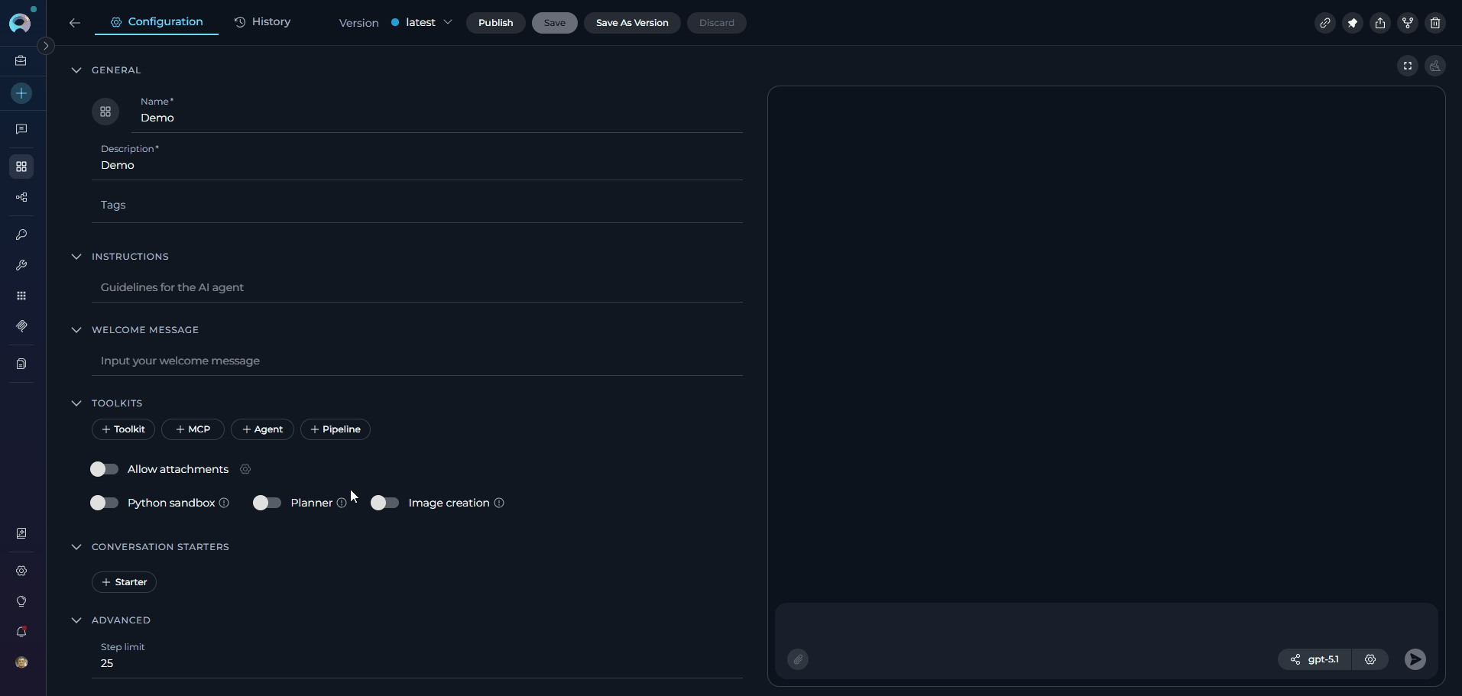Switch to the History tab
1462x696 pixels.
262,22
